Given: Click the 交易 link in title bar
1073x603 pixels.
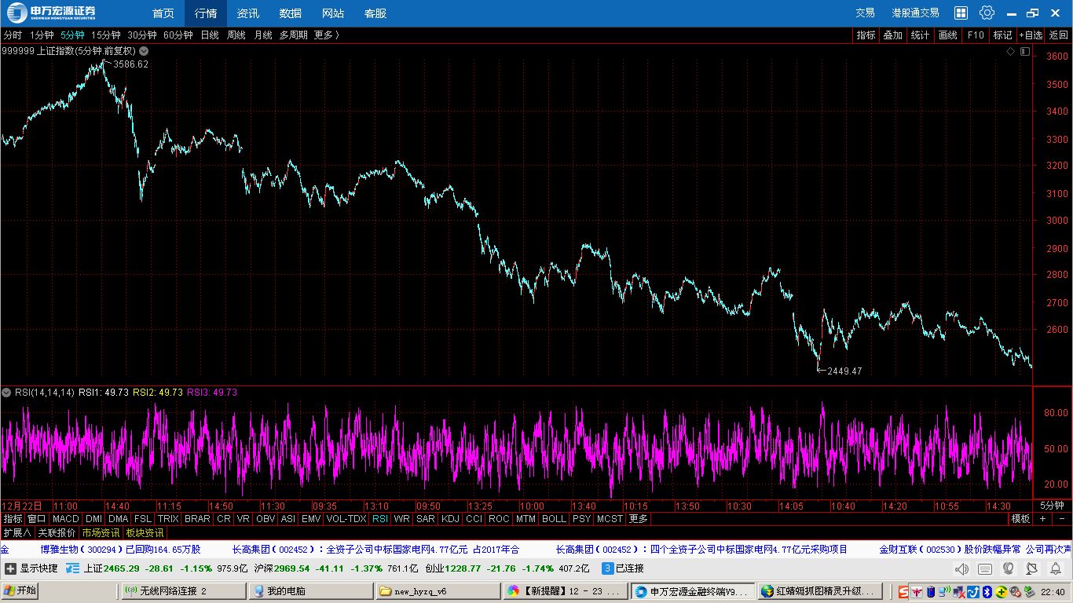Looking at the screenshot, I should click(x=865, y=13).
